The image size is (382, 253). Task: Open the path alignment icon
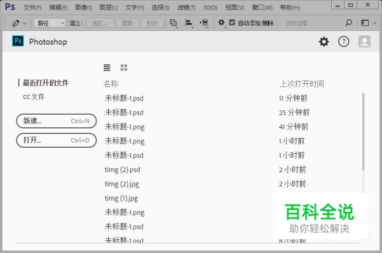pyautogui.click(x=189, y=23)
